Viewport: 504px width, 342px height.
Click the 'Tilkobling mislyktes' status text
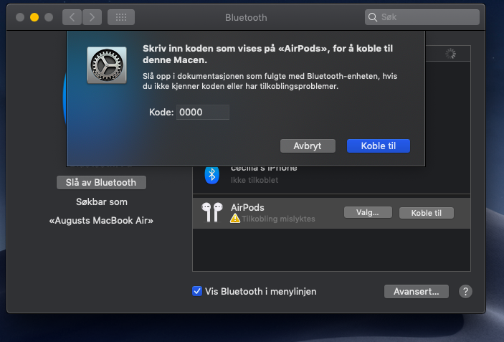(x=278, y=219)
